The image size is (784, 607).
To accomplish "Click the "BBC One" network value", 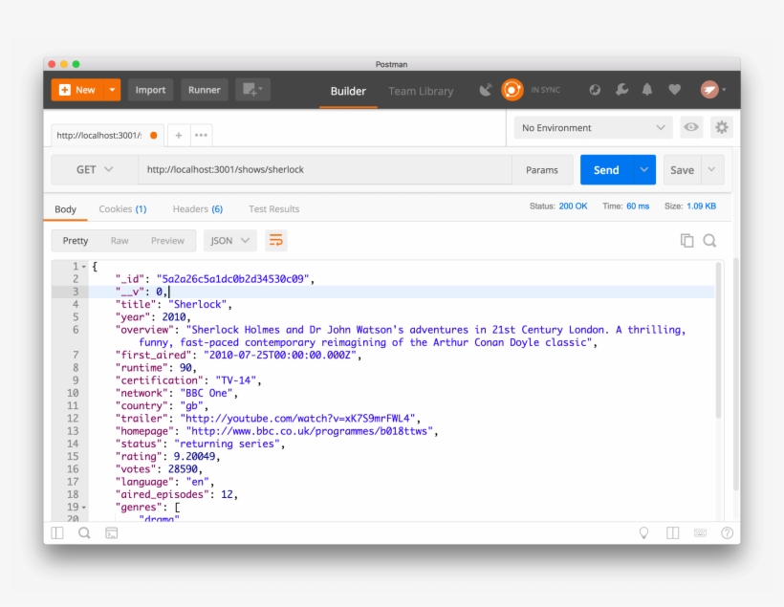I will tap(206, 393).
